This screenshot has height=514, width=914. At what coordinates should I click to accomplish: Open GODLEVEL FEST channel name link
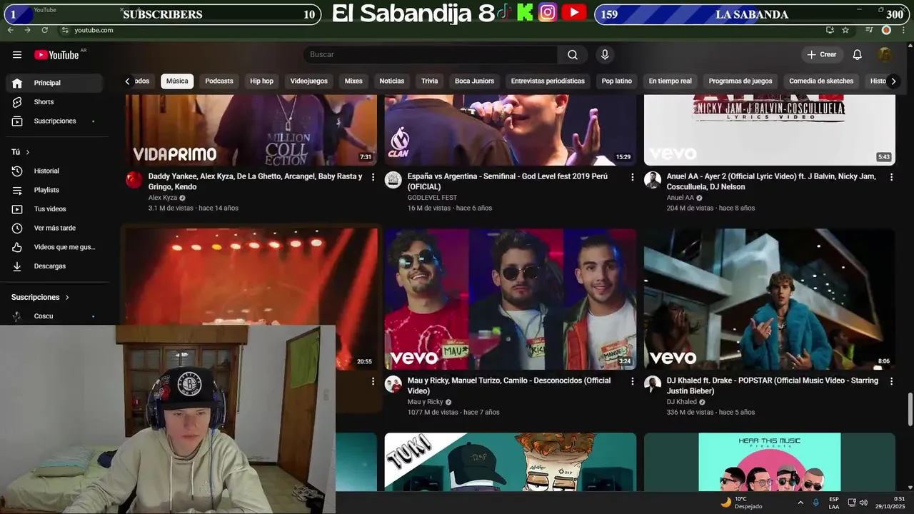click(x=432, y=198)
